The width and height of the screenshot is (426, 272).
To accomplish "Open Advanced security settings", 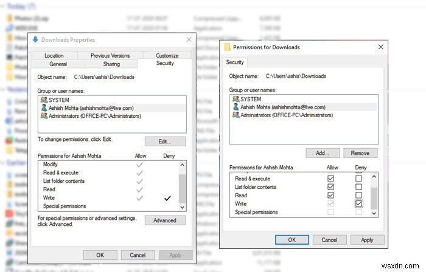I will coord(165,220).
